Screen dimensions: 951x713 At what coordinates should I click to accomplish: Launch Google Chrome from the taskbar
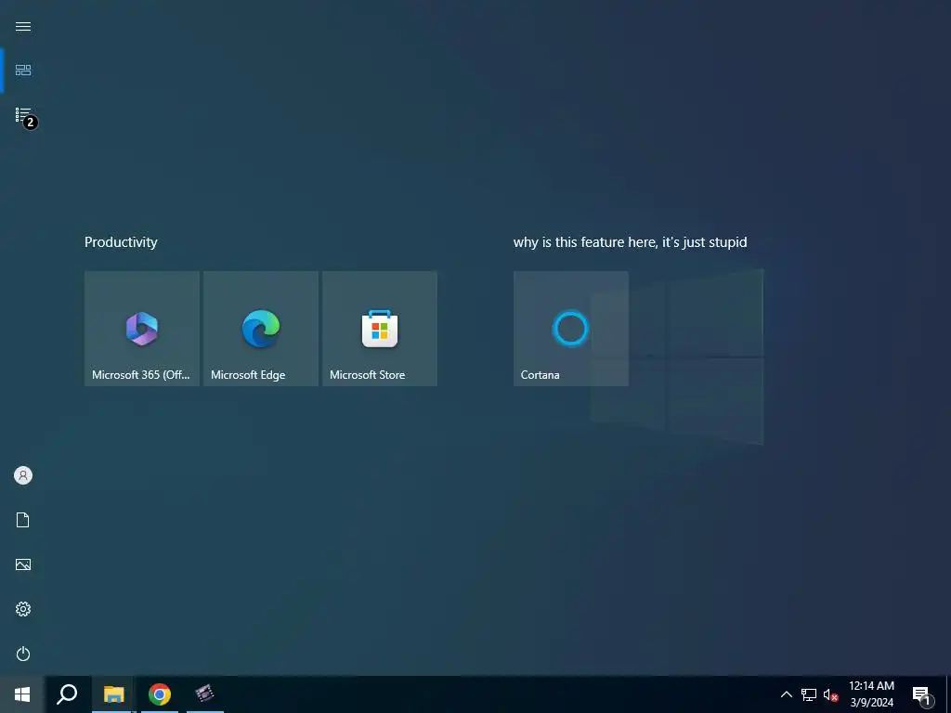coord(160,694)
